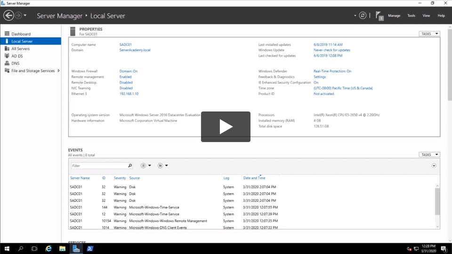This screenshot has height=254, width=452.
Task: Click the Windows Start button
Action: tap(7, 248)
